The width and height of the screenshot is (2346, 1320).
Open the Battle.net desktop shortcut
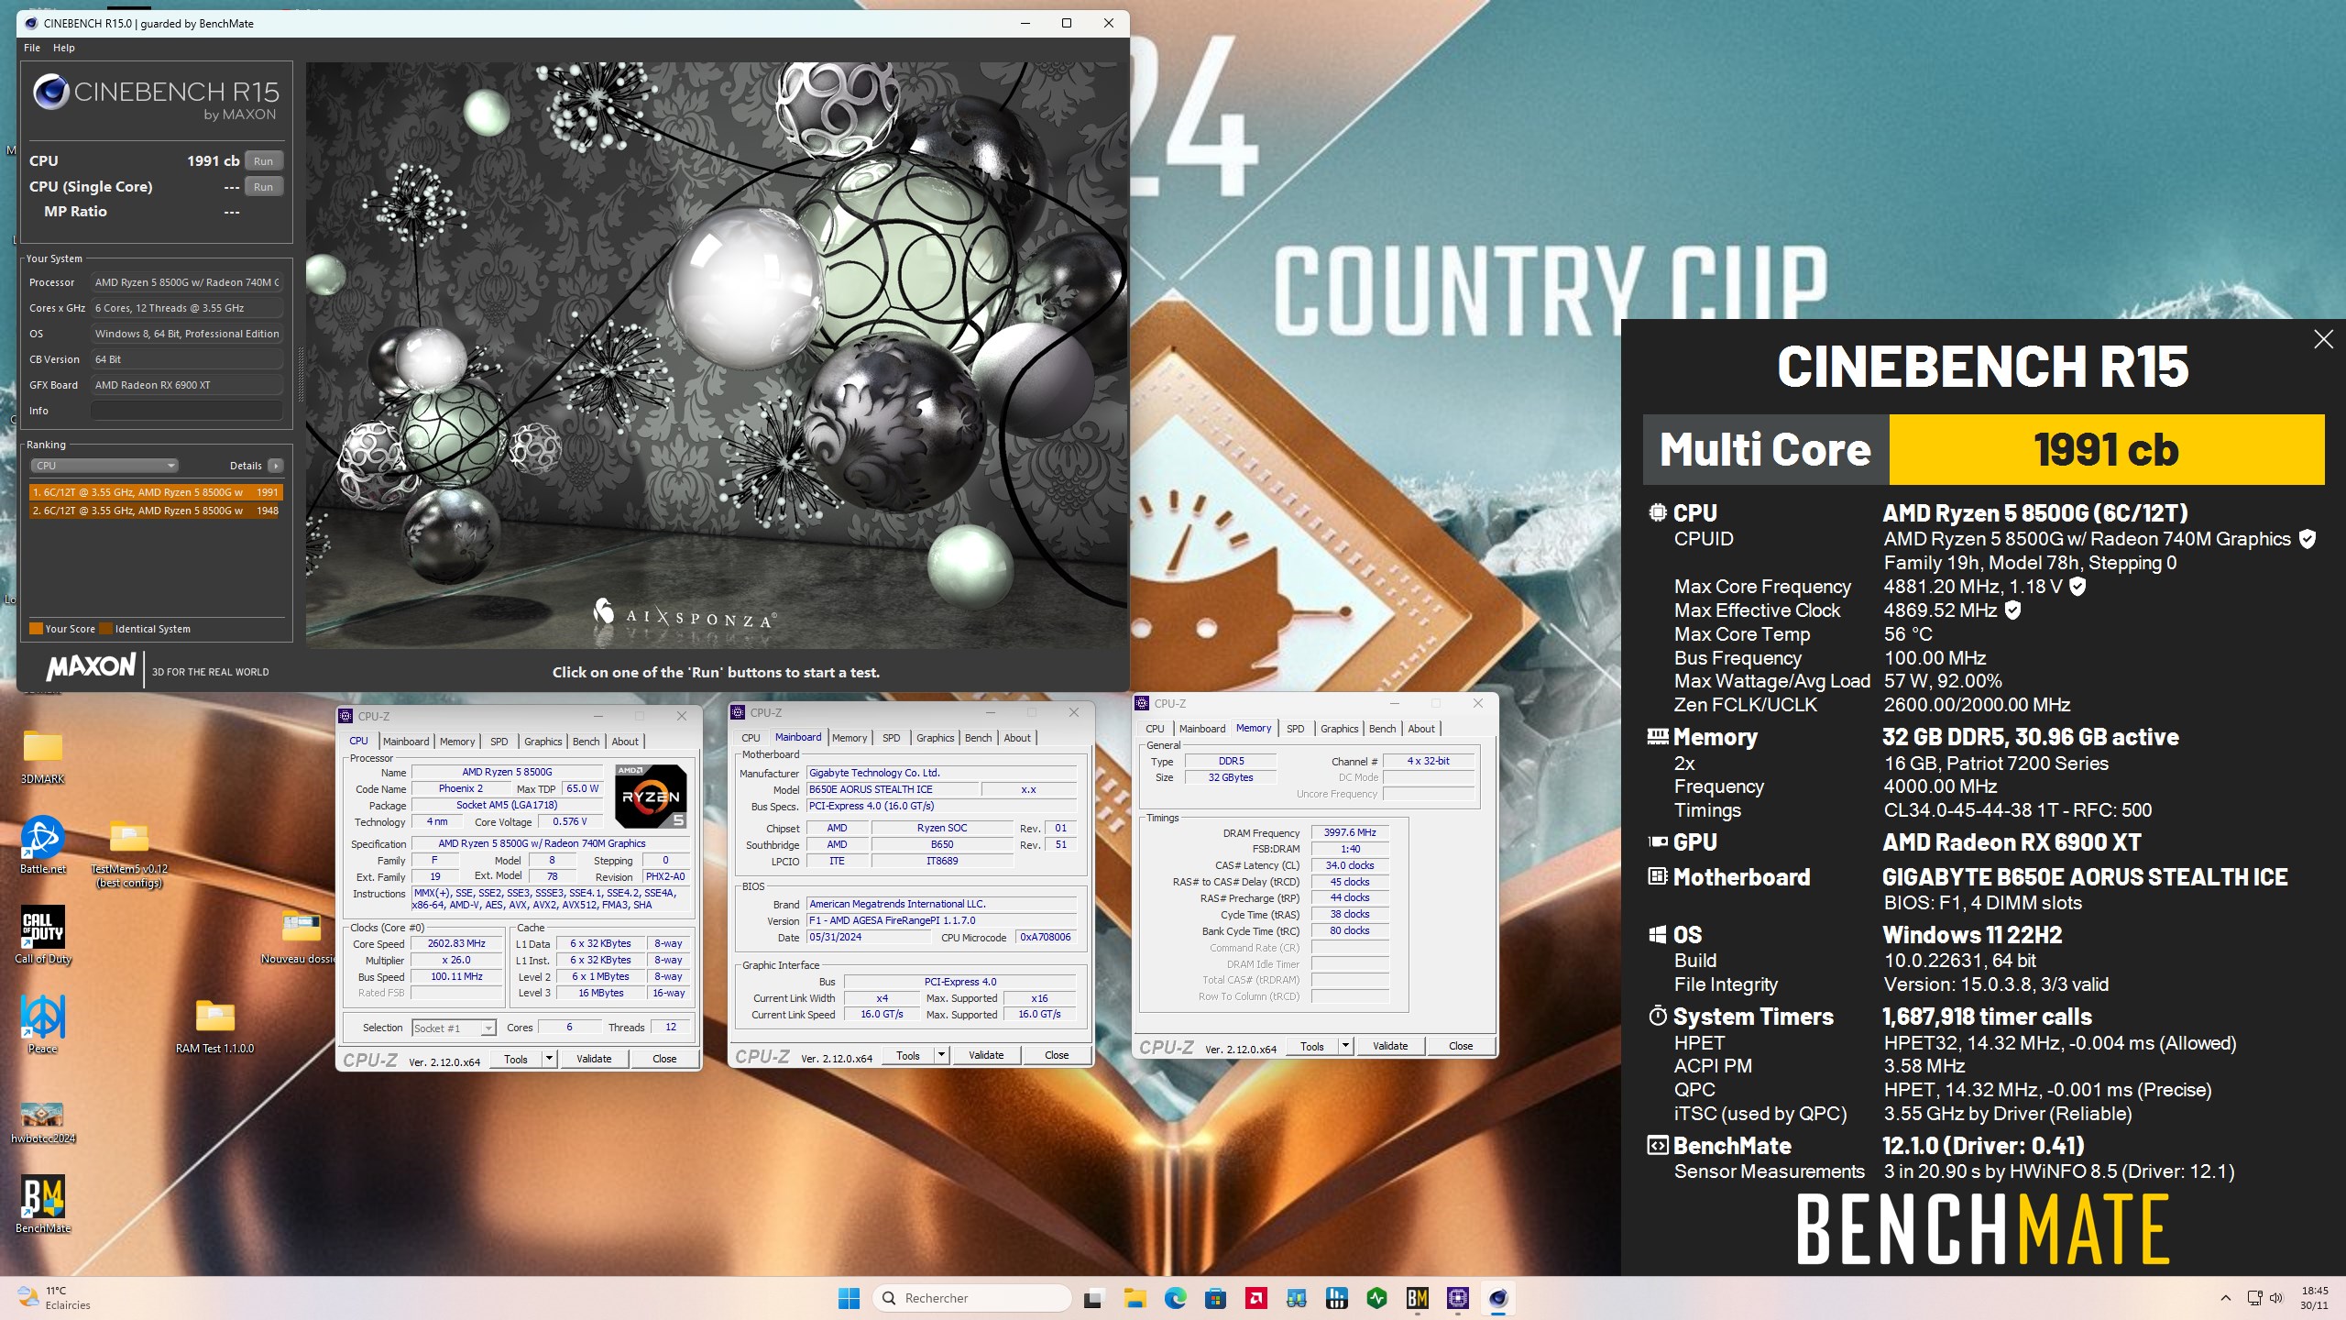[x=42, y=844]
